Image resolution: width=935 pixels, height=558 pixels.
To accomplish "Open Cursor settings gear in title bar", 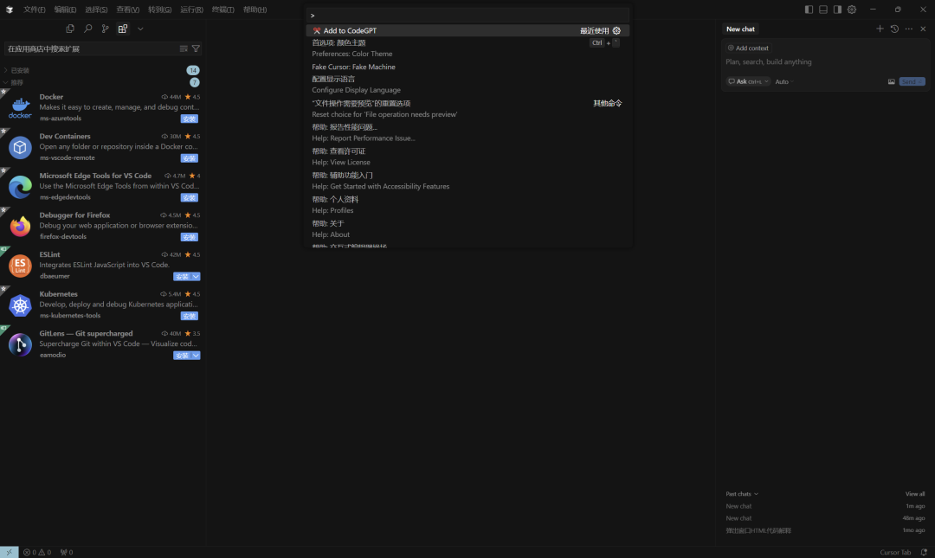I will point(852,10).
